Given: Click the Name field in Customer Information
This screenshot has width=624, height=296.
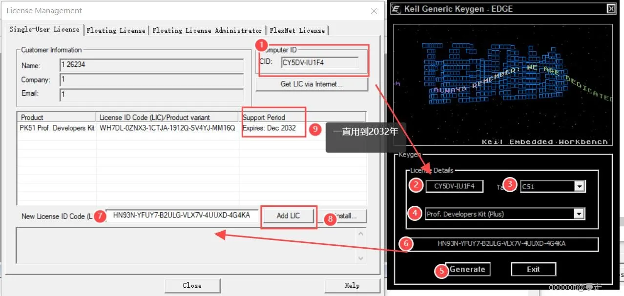Looking at the screenshot, I should point(152,65).
